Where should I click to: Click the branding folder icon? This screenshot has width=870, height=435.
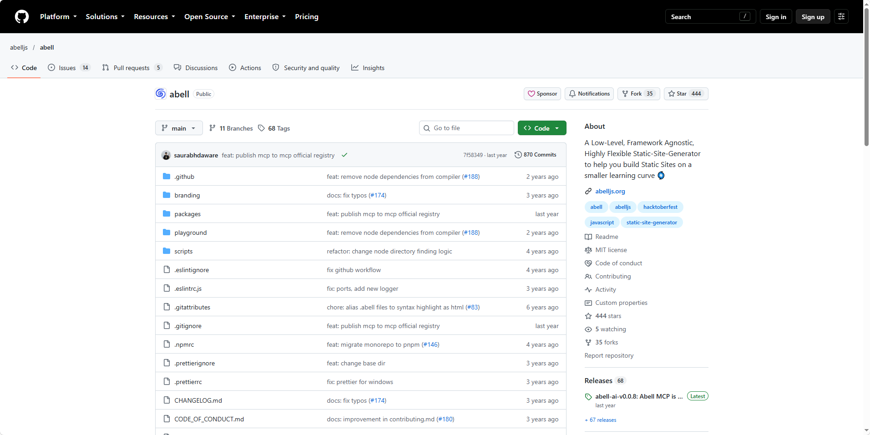tap(167, 195)
